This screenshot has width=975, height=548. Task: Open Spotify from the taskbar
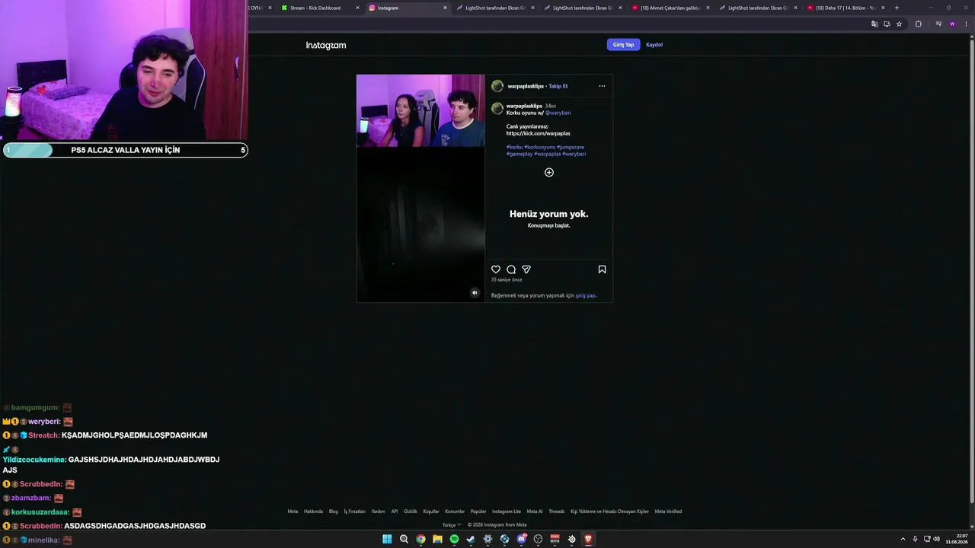point(454,539)
